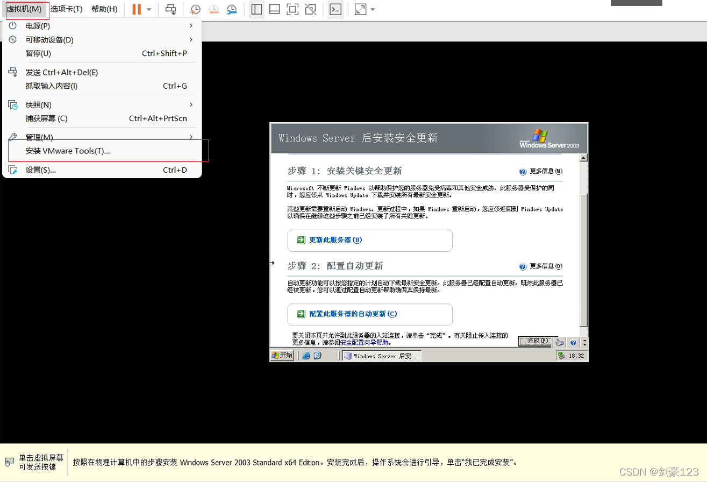Image resolution: width=707 pixels, height=482 pixels.
Task: Click the options icon left of bottom help icon
Action: [x=560, y=342]
